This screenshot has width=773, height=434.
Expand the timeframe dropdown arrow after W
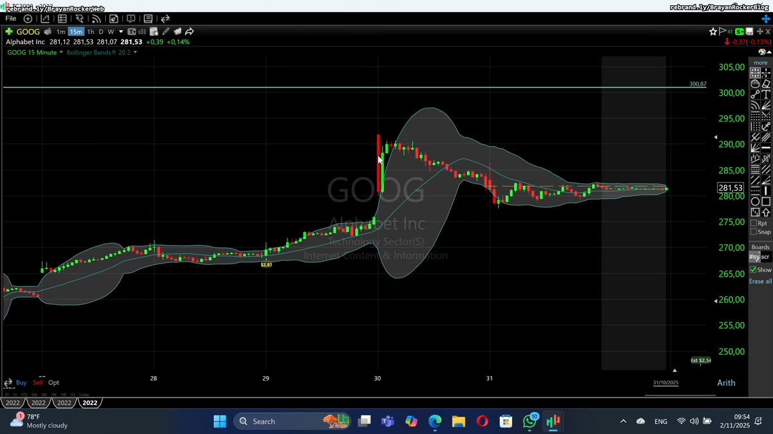(x=121, y=32)
